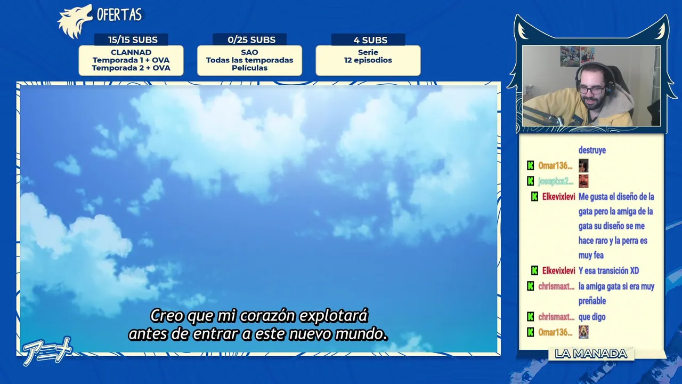This screenshot has height=384, width=682.
Task: Click the message 'Y esa transición XD'
Action: pyautogui.click(x=608, y=271)
